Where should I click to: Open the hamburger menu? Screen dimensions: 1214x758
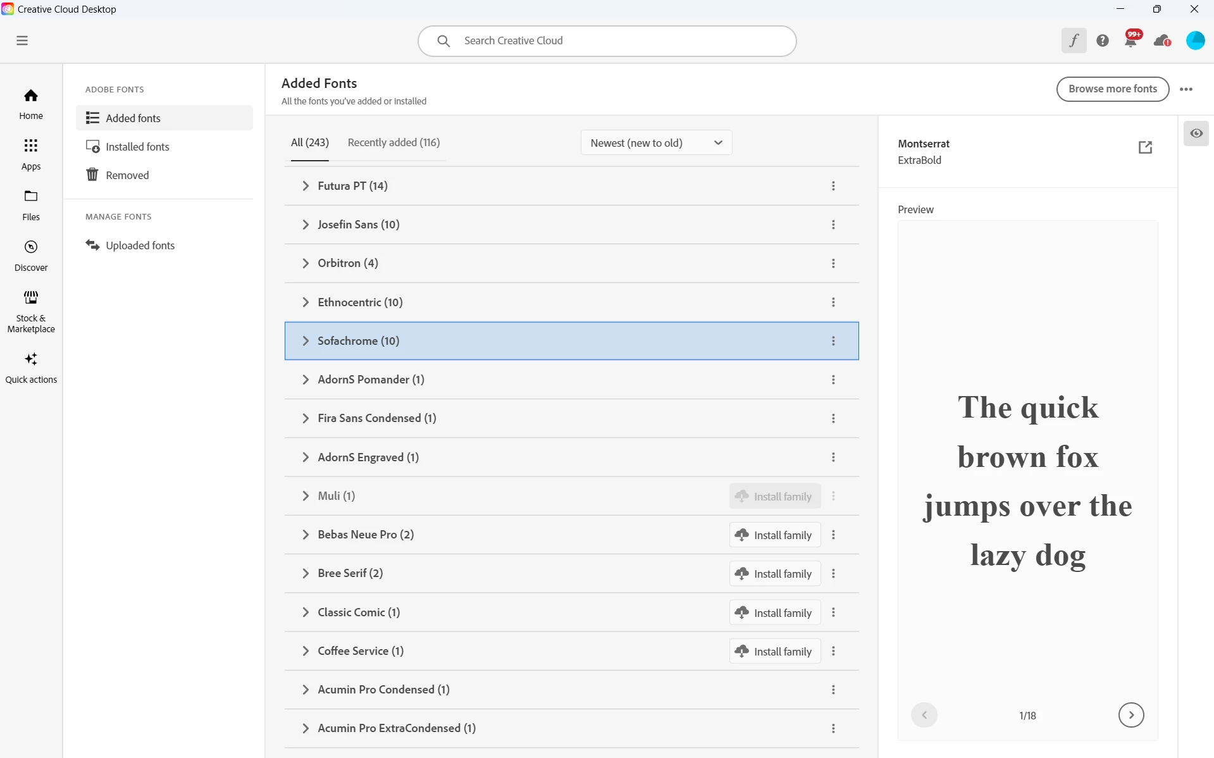pyautogui.click(x=22, y=40)
